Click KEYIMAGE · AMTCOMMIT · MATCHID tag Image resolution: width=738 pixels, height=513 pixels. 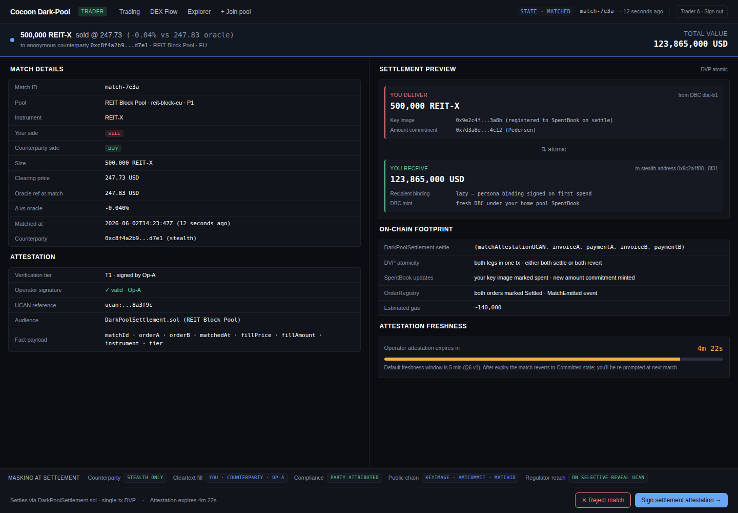tap(470, 478)
